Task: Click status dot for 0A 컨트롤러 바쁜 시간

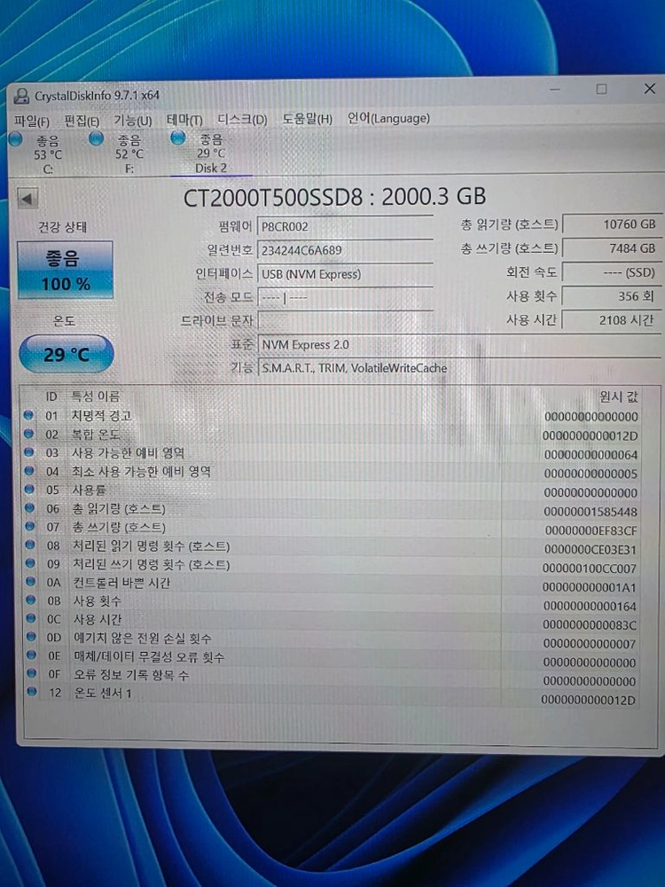Action: click(x=30, y=582)
